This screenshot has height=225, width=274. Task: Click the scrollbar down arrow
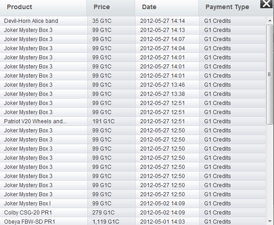pyautogui.click(x=269, y=221)
